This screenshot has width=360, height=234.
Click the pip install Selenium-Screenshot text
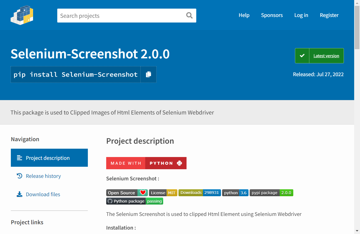tap(76, 74)
